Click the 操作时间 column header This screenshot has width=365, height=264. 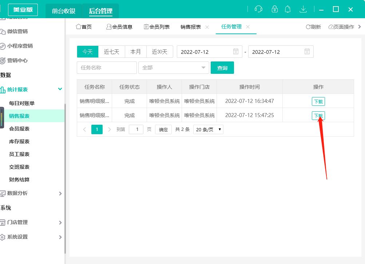tap(250, 87)
